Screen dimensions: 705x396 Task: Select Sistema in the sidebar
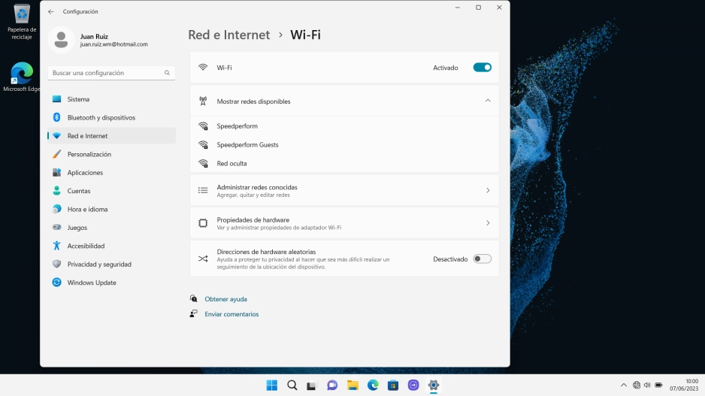(x=111, y=99)
